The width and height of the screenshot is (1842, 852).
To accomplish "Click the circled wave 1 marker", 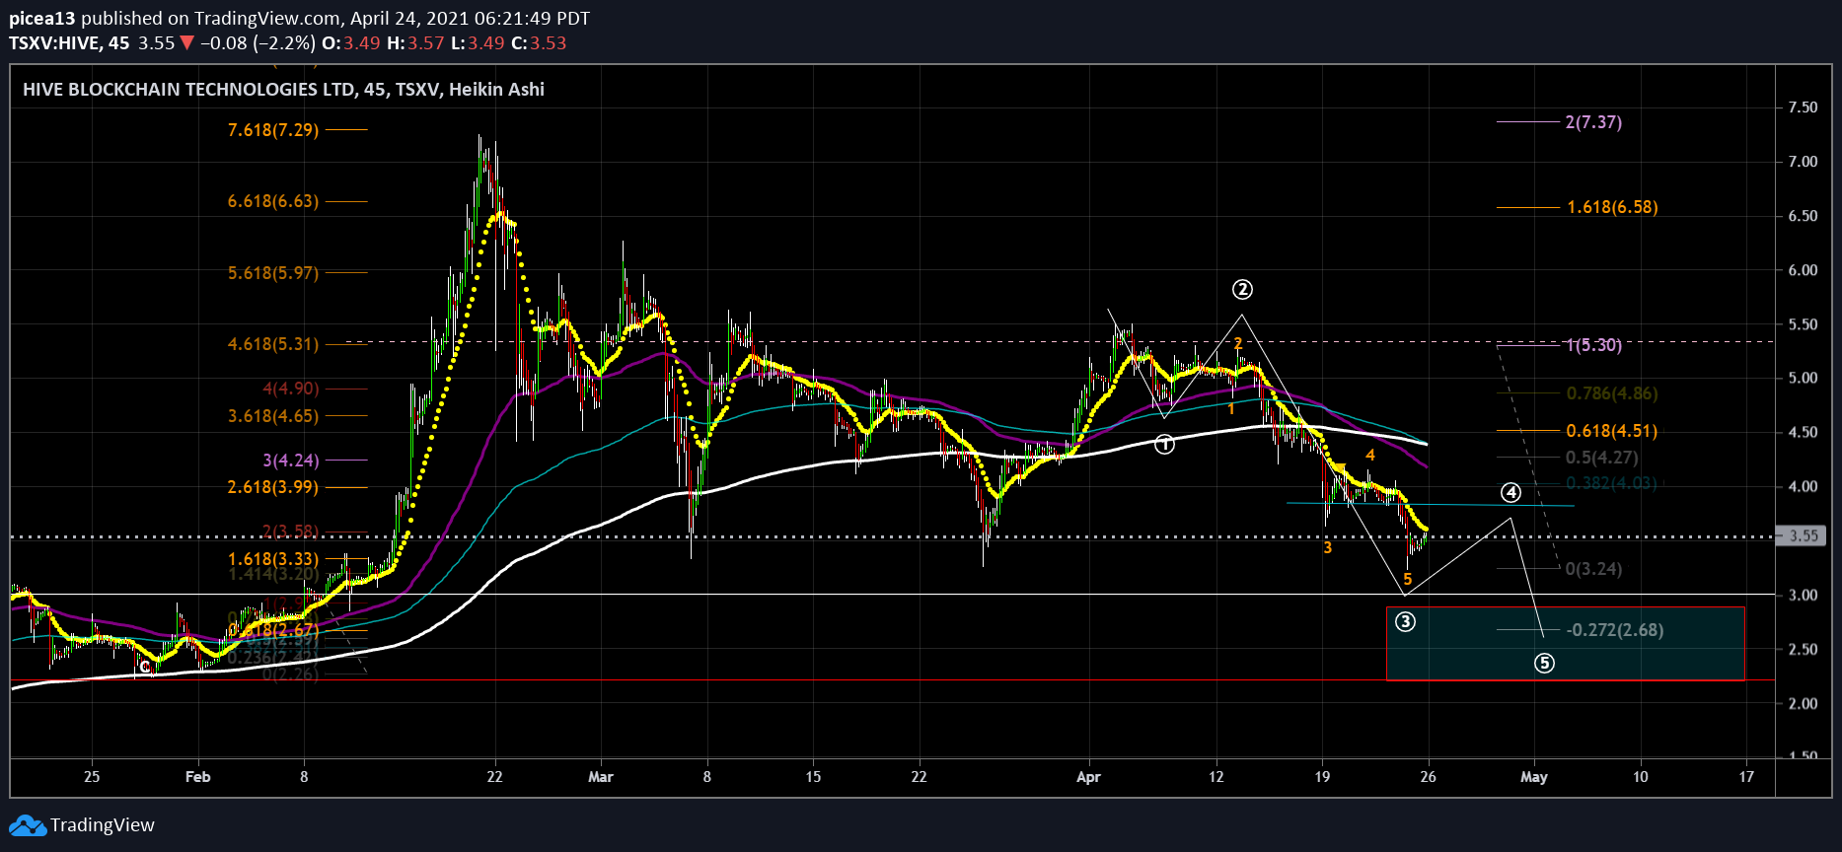I will click(1164, 445).
